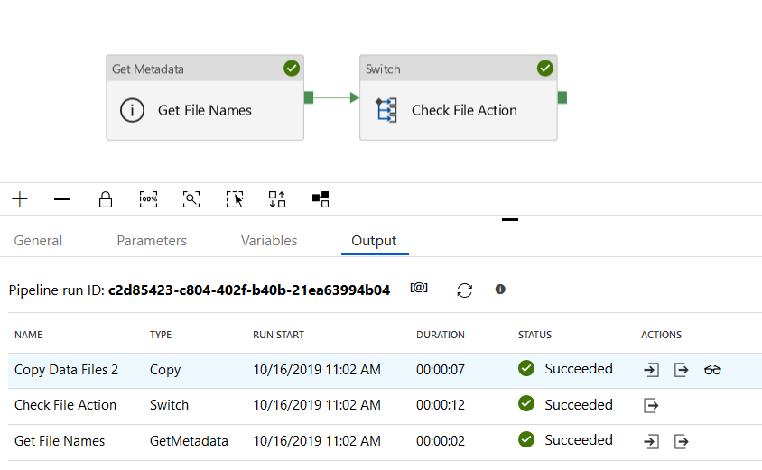Click the zoom in plus icon
This screenshot has height=470, width=762.
(20, 199)
